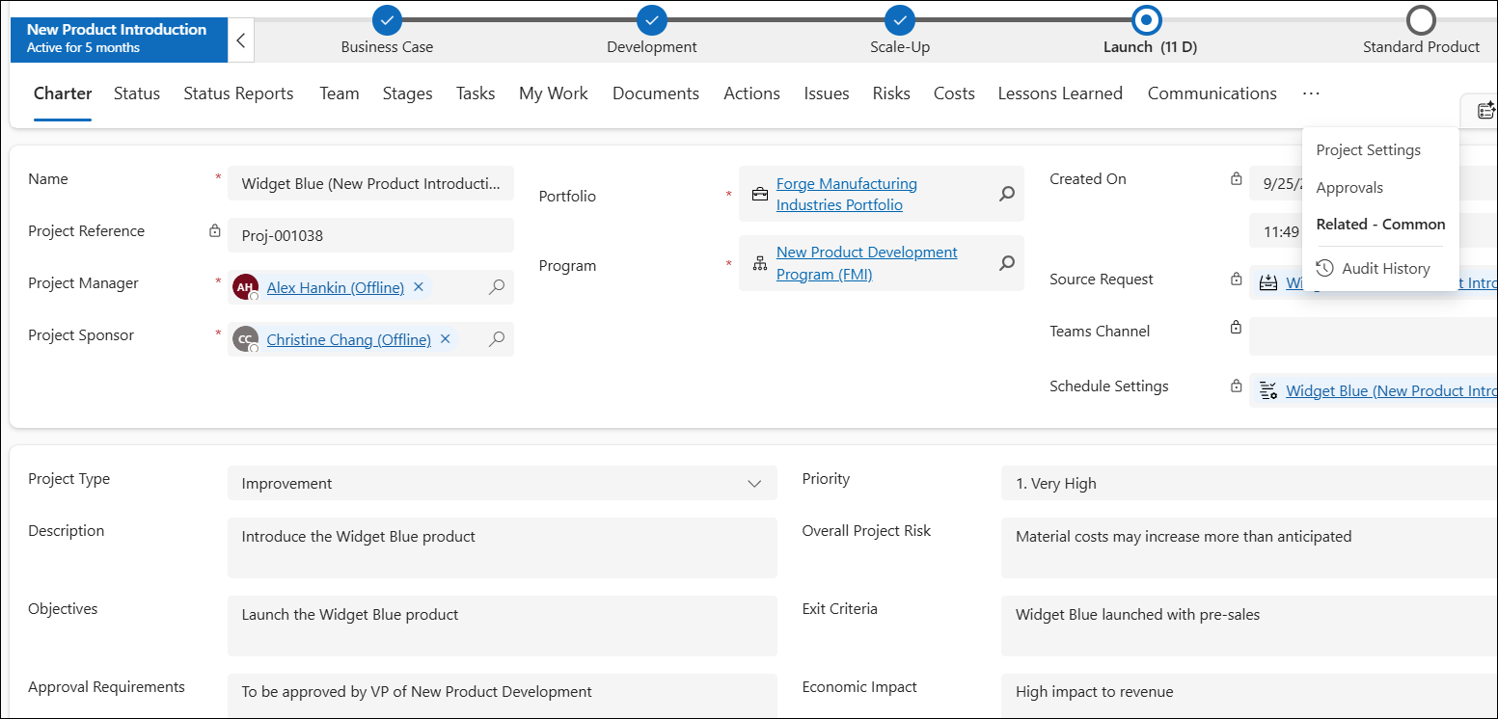
Task: Switch to the Status Reports tab
Action: (238, 93)
